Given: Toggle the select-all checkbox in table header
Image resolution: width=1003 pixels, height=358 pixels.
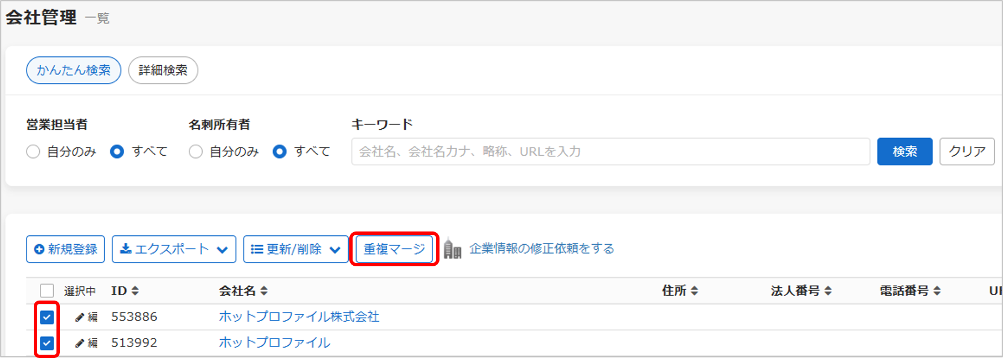Looking at the screenshot, I should tap(47, 291).
